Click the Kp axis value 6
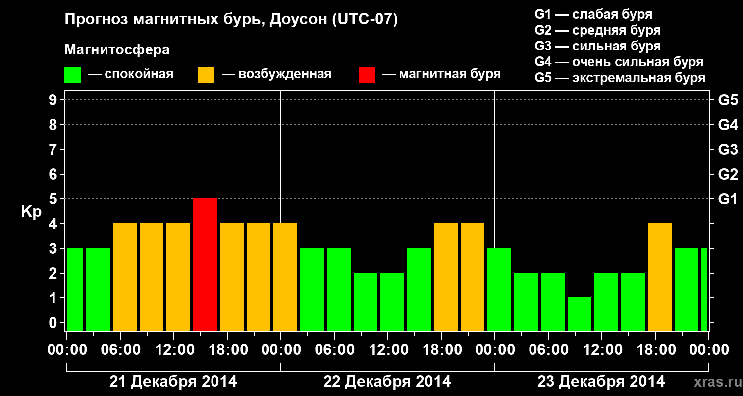 (x=54, y=174)
